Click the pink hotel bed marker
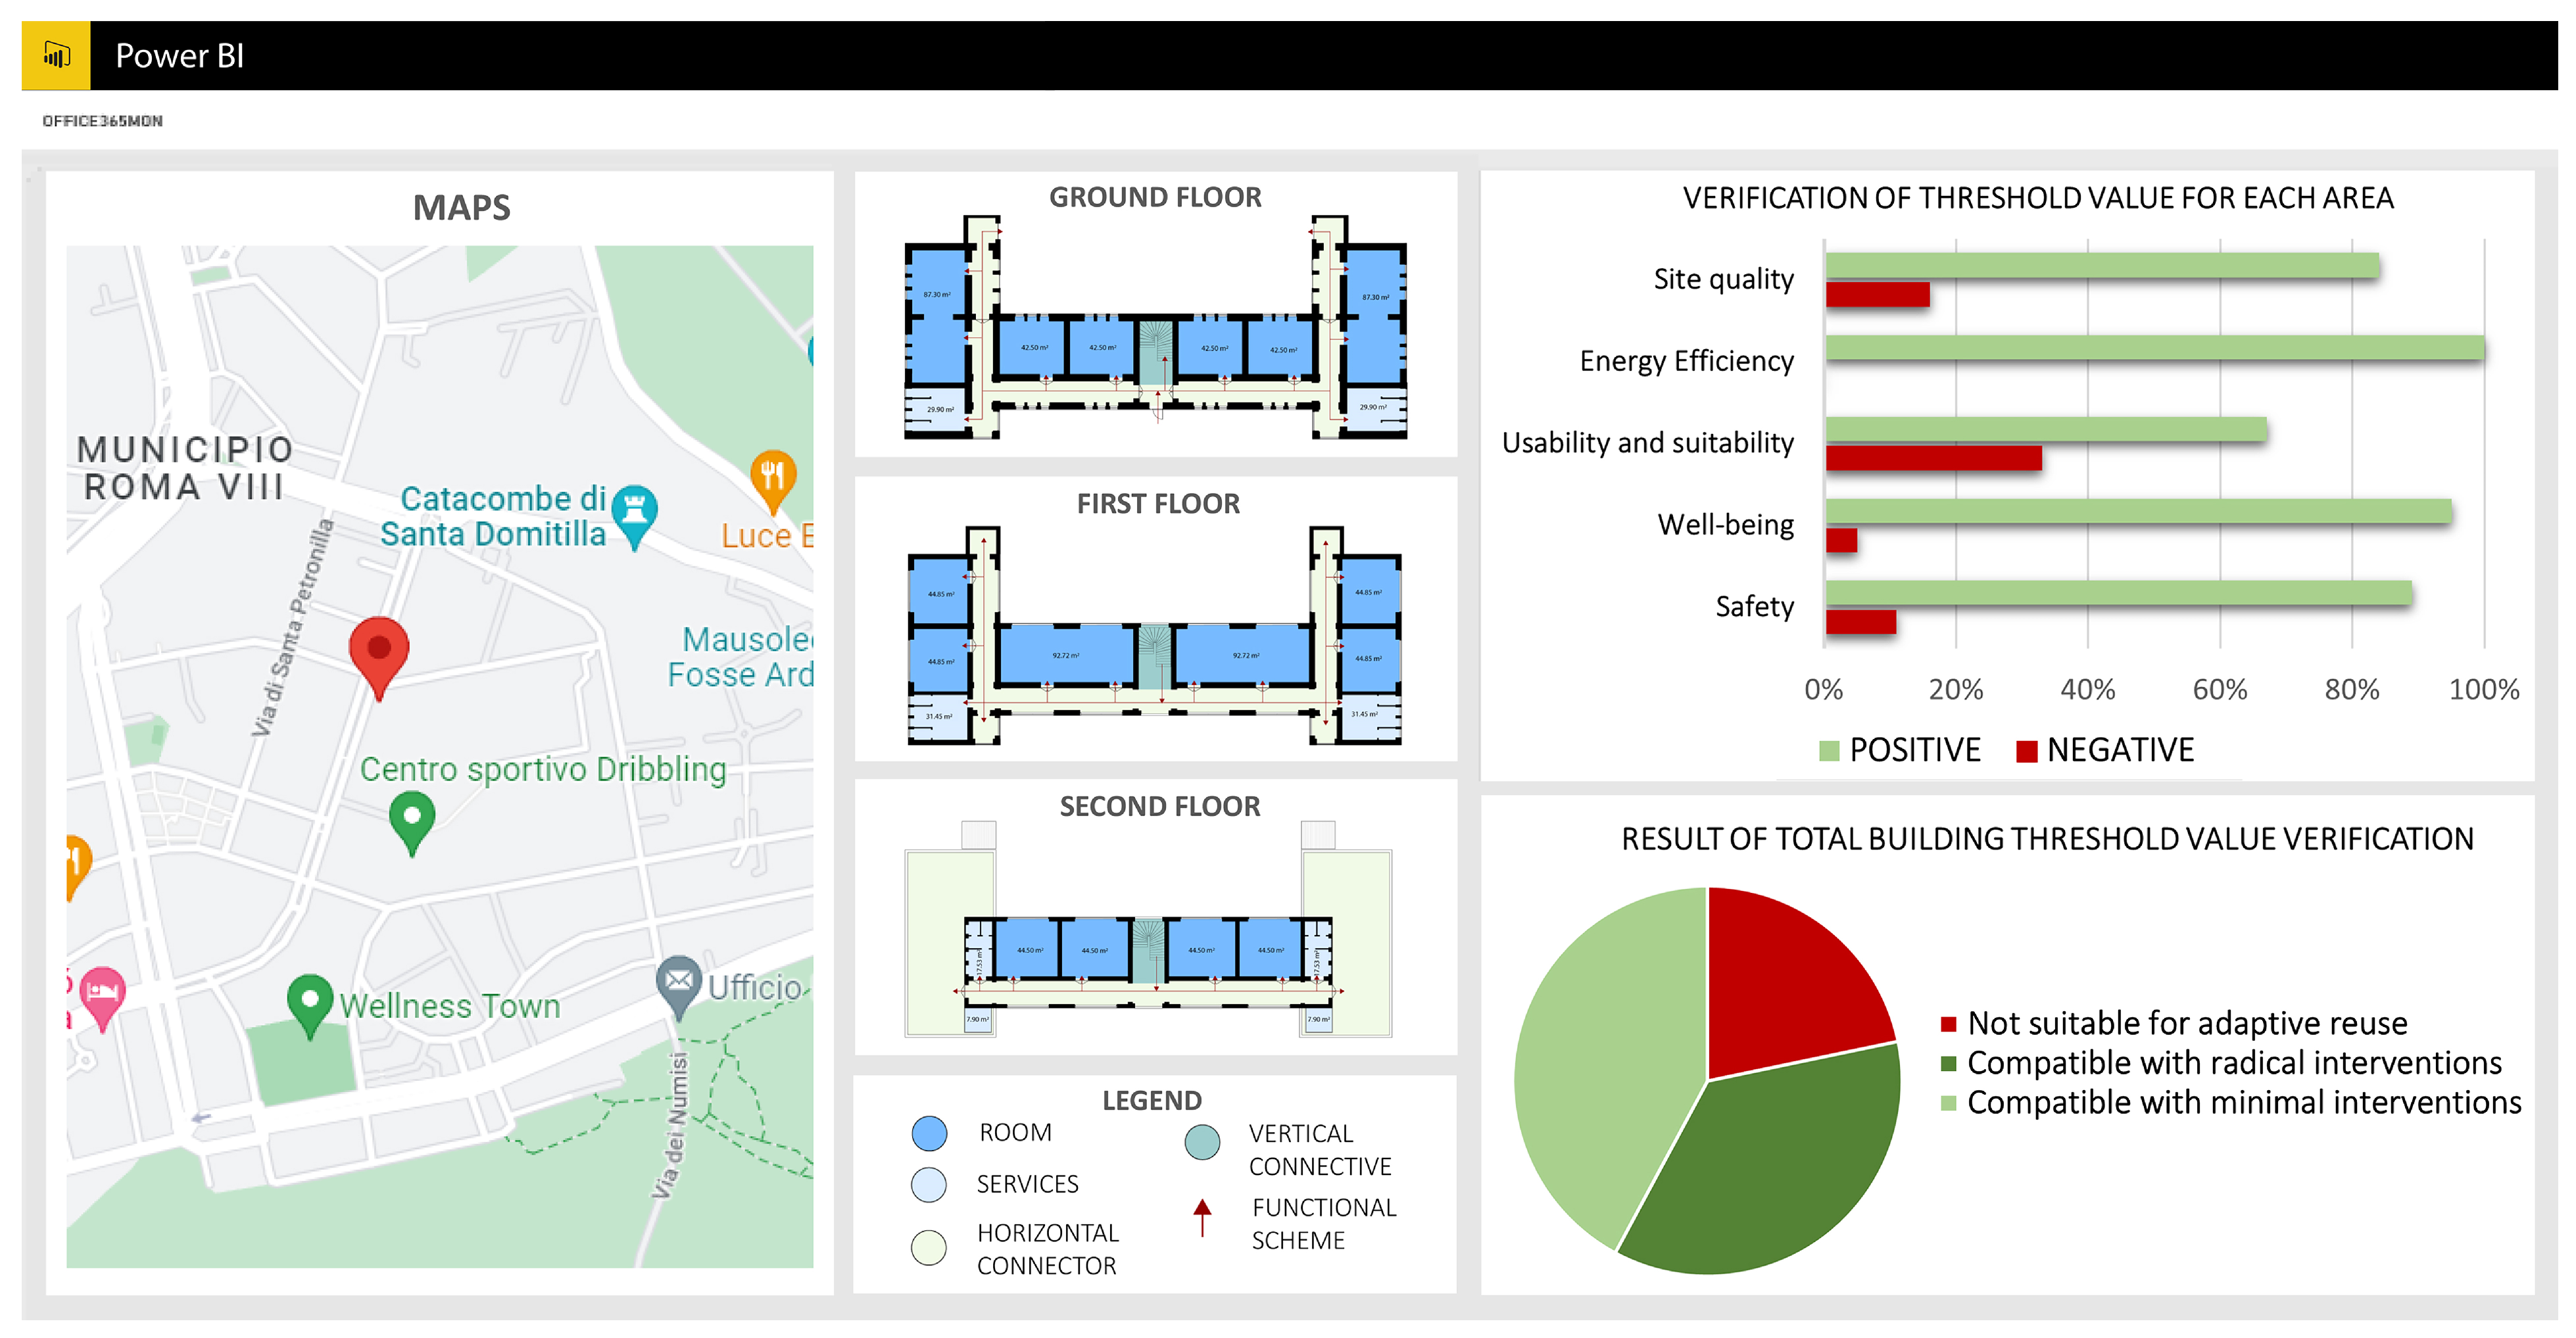Viewport: 2576px width, 1338px height. pyautogui.click(x=102, y=993)
